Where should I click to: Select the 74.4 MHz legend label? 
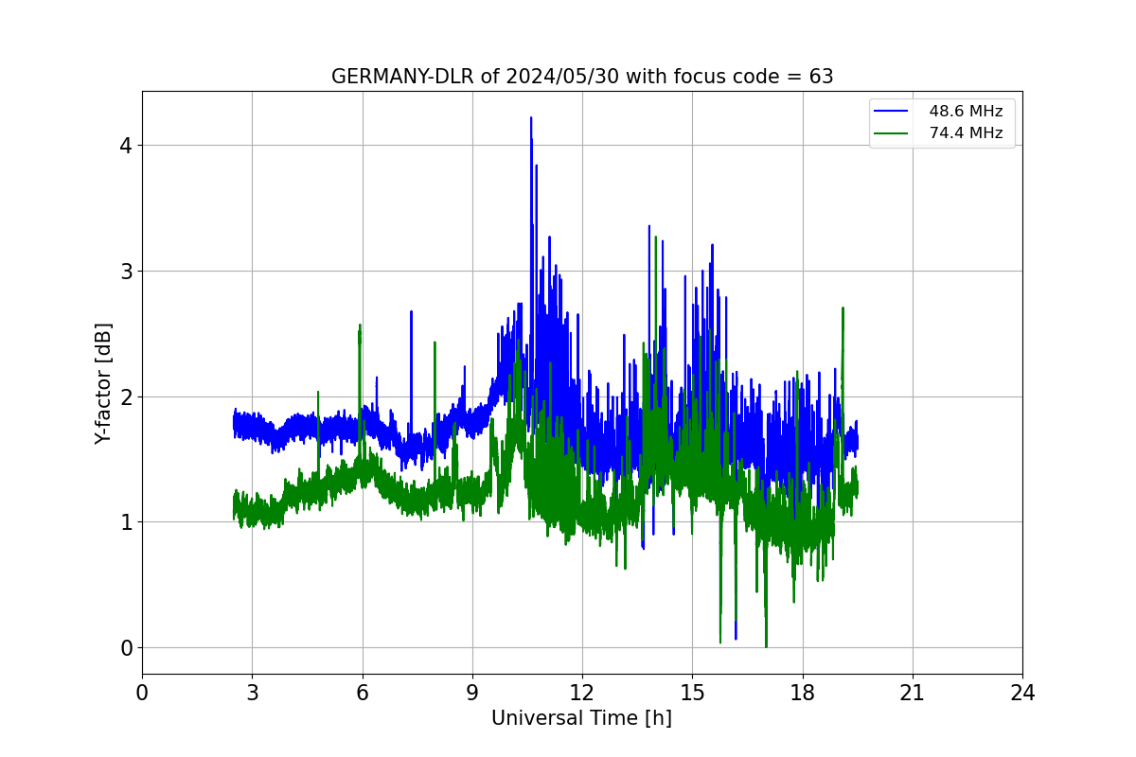coord(966,133)
